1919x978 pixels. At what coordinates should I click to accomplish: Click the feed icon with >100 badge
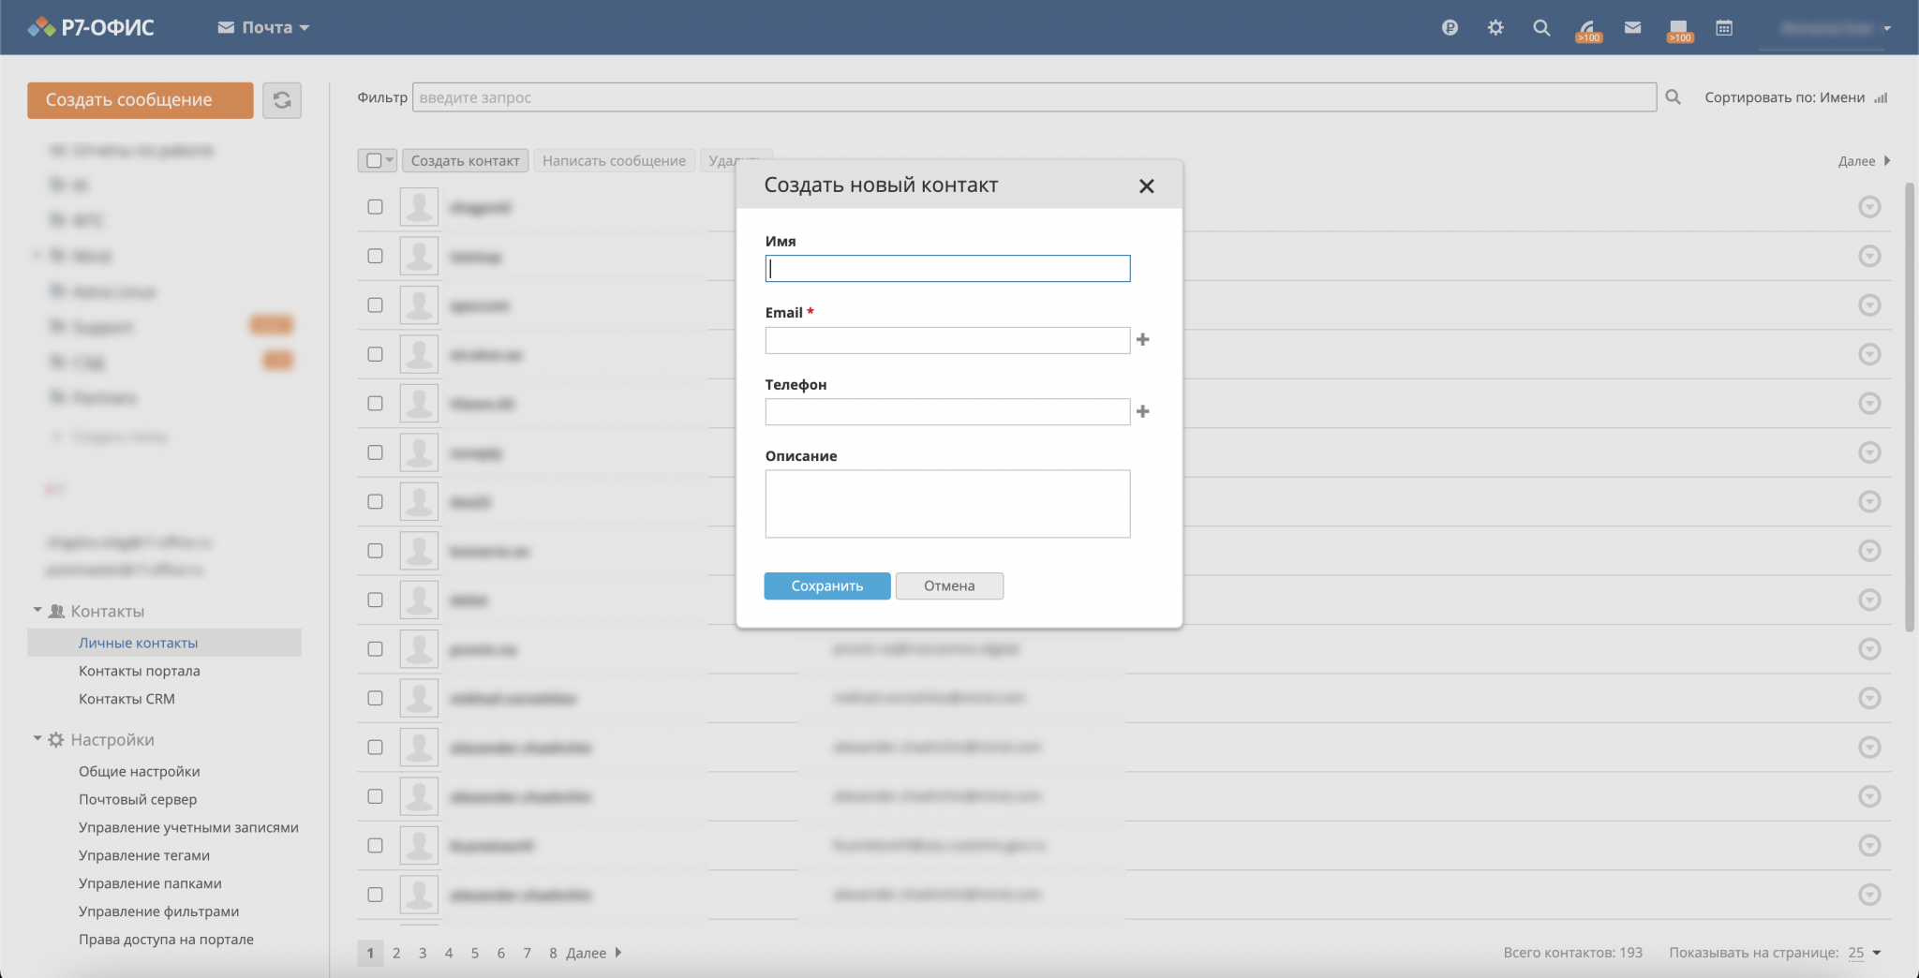pos(1587,29)
